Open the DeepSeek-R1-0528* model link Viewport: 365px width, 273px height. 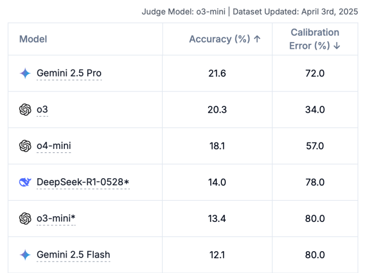(x=83, y=182)
